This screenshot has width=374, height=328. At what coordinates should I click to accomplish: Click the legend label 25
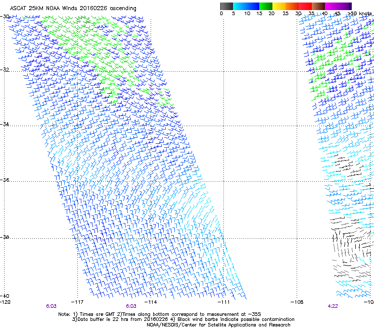click(x=286, y=14)
